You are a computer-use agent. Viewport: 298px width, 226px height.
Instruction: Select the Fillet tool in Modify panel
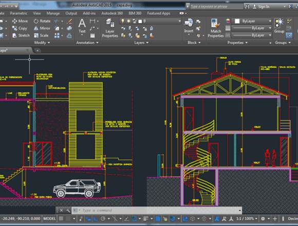[57, 28]
